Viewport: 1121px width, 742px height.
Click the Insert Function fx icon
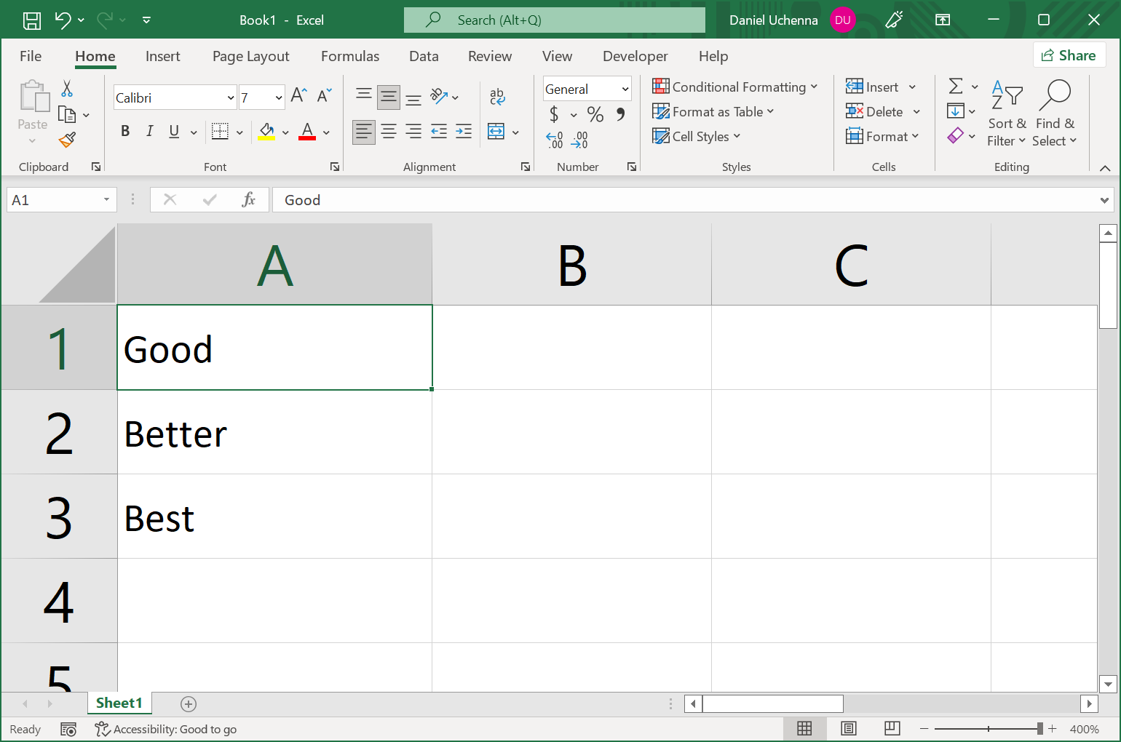[x=248, y=200]
